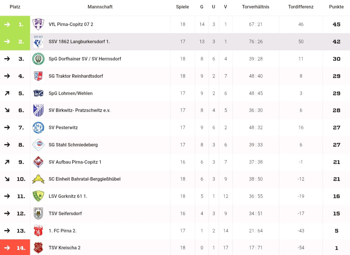This screenshot has width=350, height=255.
Task: Open the SV Aufbau Pirna-Copitz 1 team page
Action: (75, 162)
